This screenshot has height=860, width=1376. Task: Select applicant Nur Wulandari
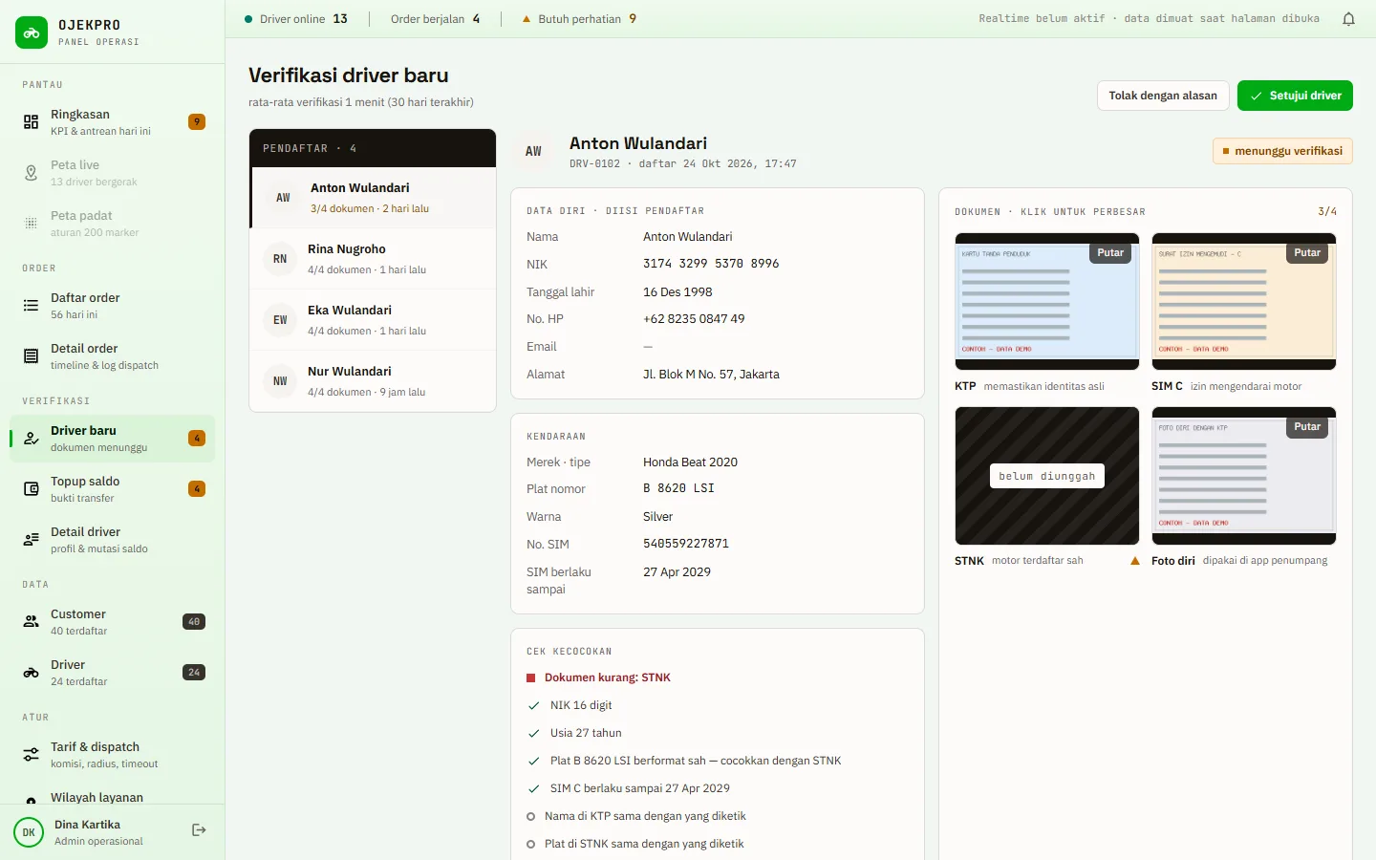(x=373, y=381)
